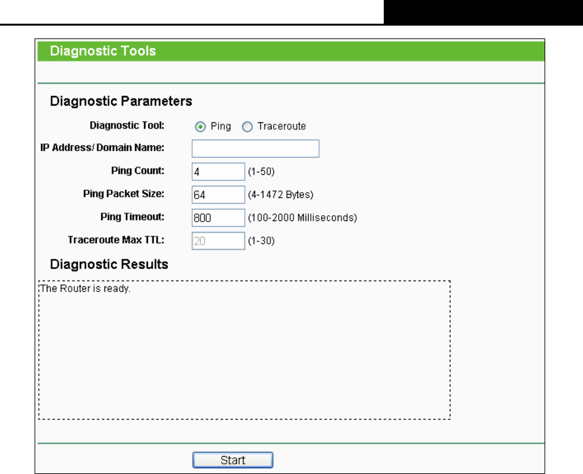The image size is (583, 474).
Task: Click the Ping Count field showing 4
Action: (218, 172)
